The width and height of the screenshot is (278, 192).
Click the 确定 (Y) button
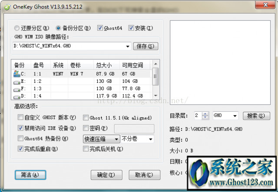click(x=106, y=175)
